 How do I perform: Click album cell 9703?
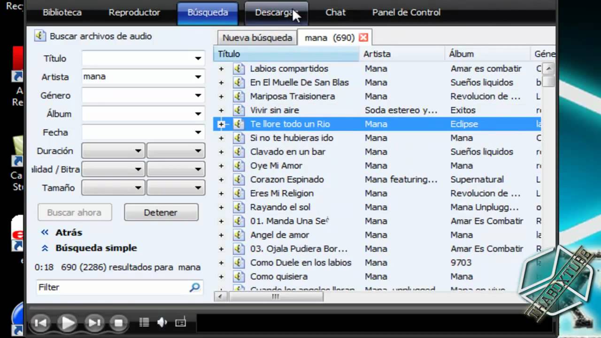[461, 262]
